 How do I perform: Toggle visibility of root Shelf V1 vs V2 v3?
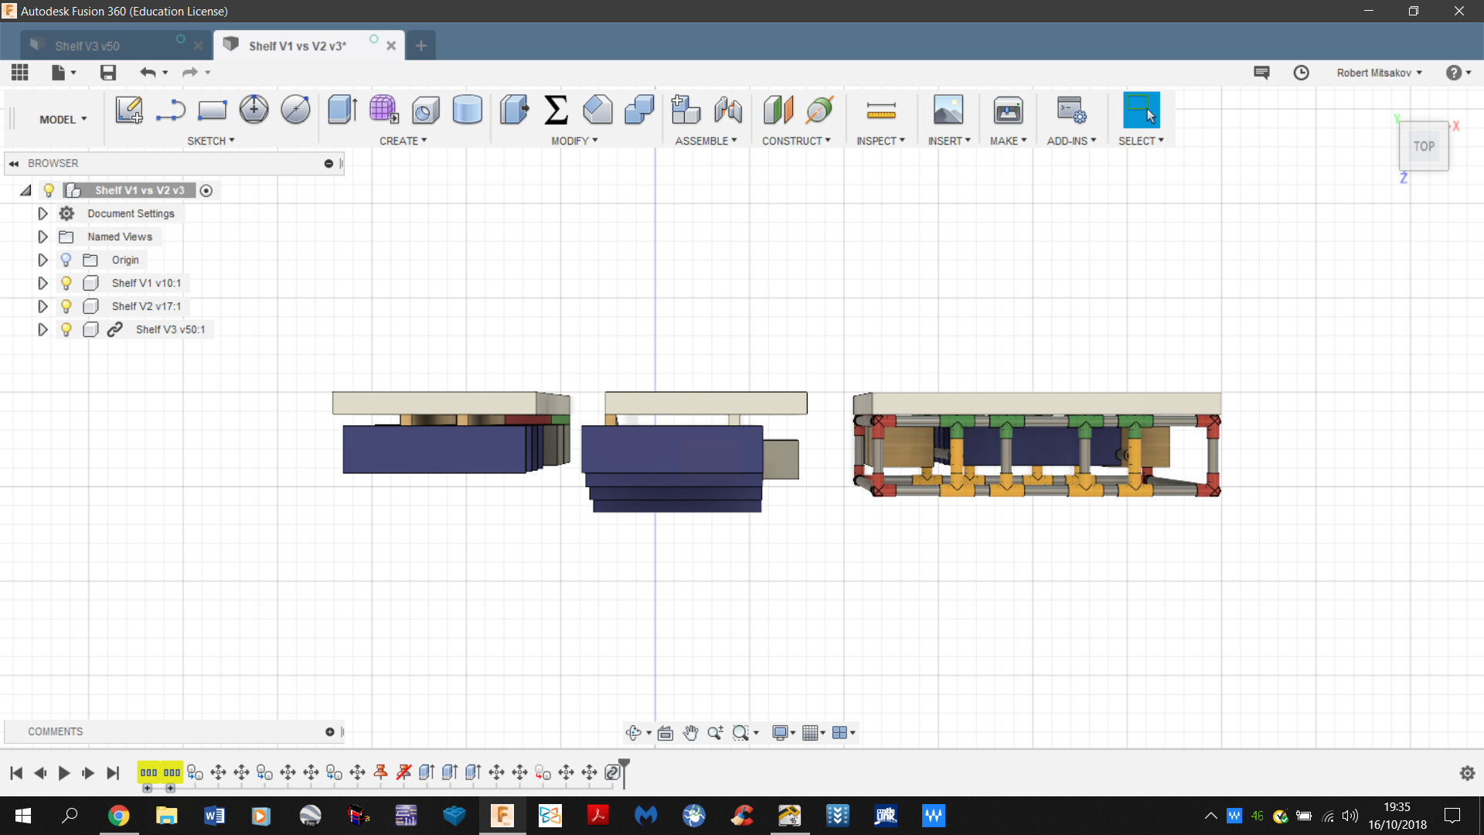49,190
